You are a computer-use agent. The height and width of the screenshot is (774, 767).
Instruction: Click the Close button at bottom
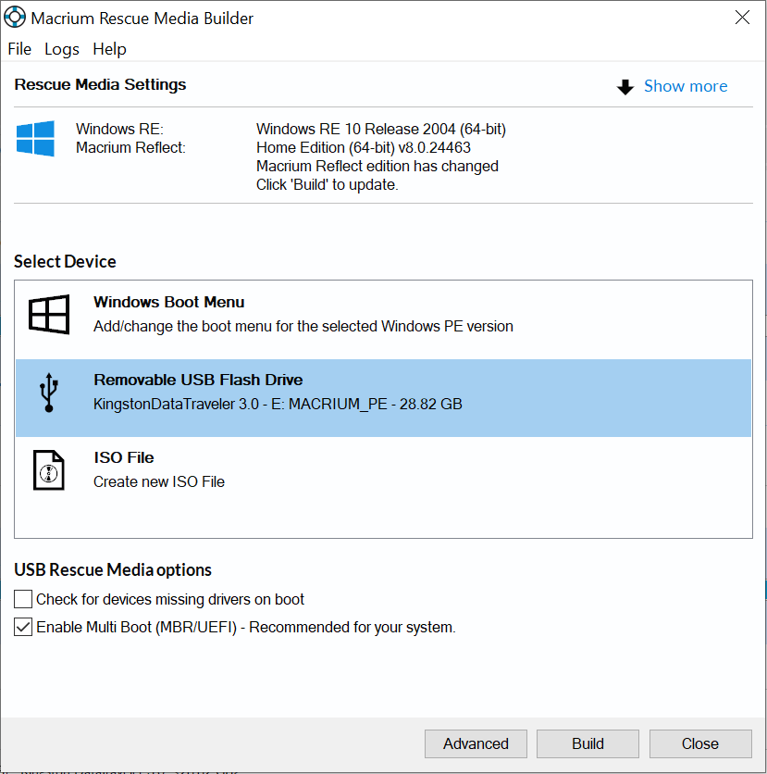click(699, 743)
